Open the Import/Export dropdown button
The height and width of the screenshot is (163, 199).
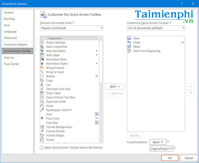tap(161, 148)
